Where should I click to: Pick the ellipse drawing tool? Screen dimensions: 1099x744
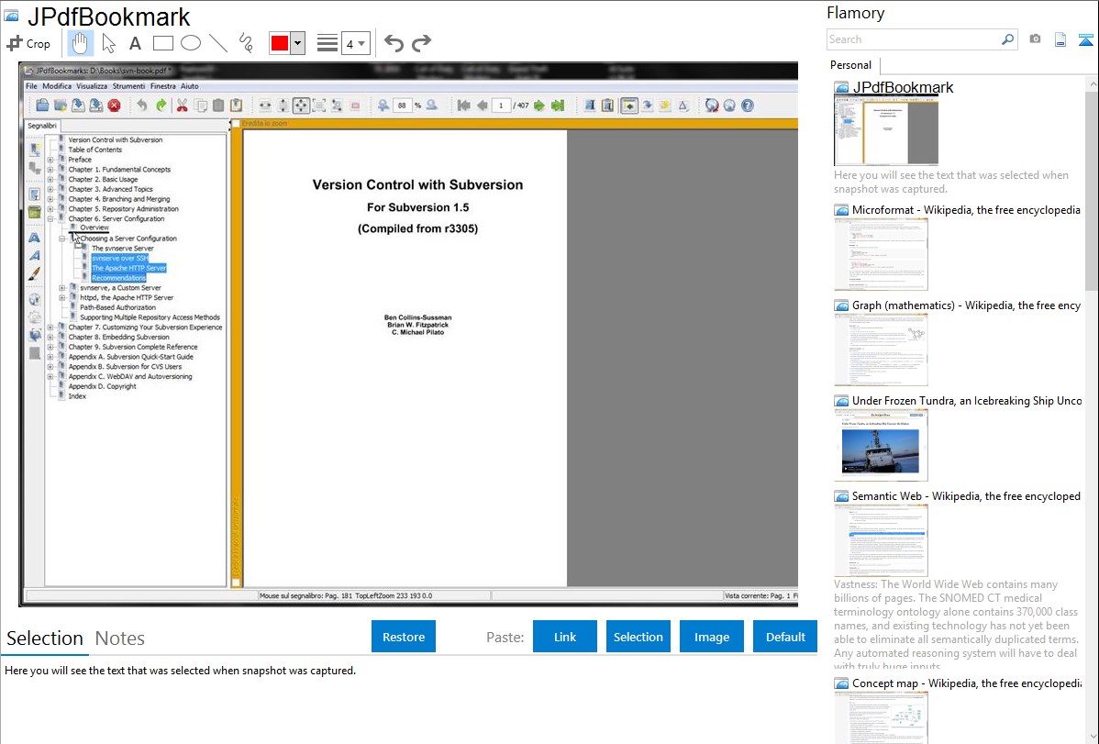click(x=191, y=43)
